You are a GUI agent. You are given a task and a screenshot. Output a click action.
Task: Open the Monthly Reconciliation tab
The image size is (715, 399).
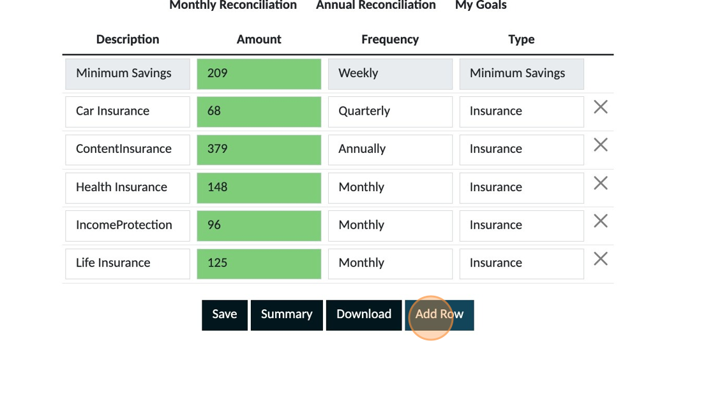(233, 5)
